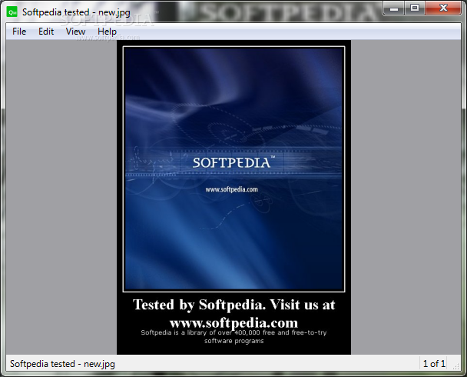Minimize the image viewer window

[x=394, y=8]
